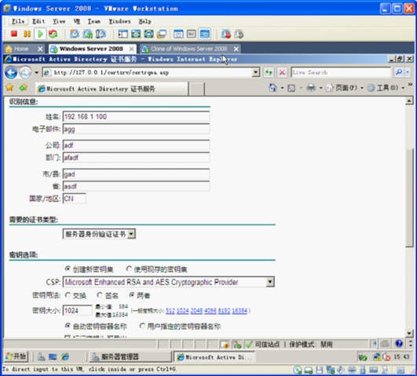Toggle the VMware show sidebar icon
Screen dimensions: 417x376
[x=123, y=34]
